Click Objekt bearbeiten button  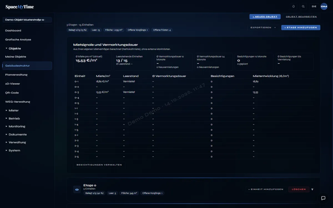(301, 17)
